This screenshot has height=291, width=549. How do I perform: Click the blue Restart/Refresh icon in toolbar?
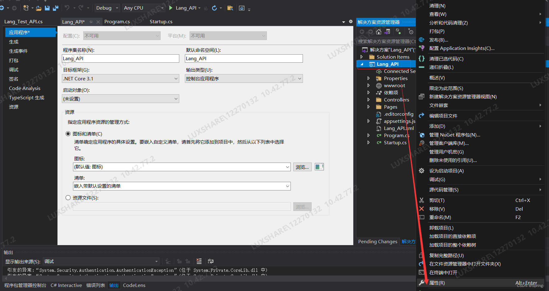214,8
